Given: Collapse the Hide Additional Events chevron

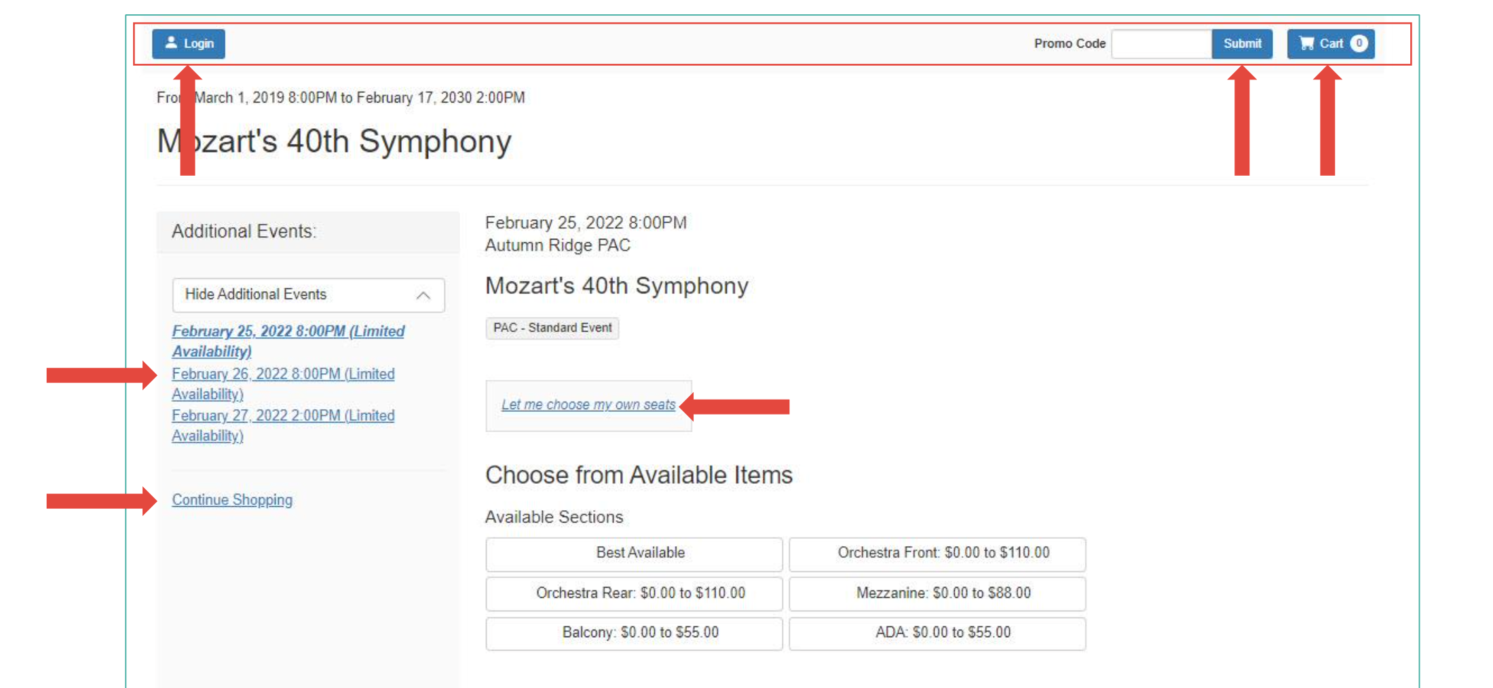Looking at the screenshot, I should 423,295.
